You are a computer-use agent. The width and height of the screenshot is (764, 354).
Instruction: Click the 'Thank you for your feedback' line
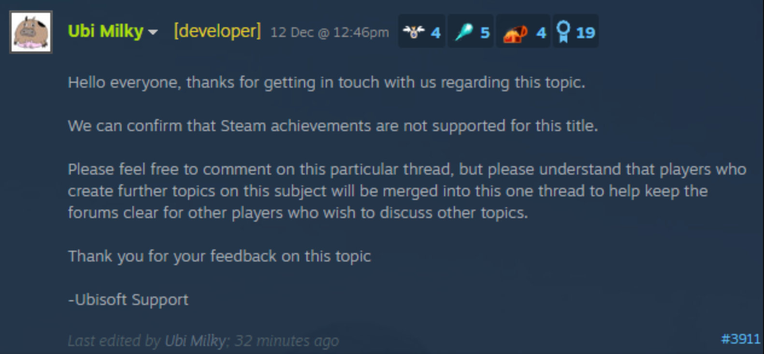coord(219,256)
